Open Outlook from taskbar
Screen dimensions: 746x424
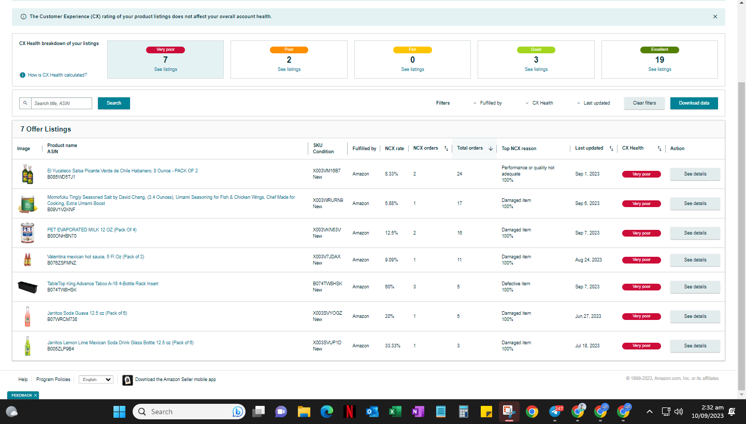(x=372, y=412)
